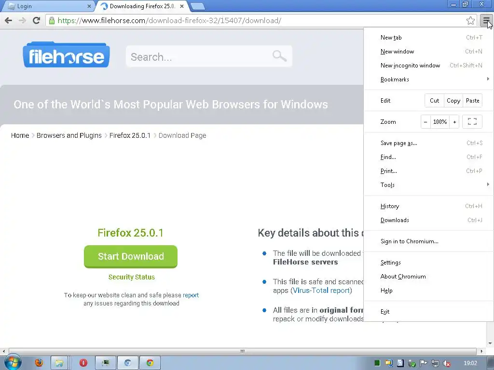Choose New window from the menu
Screen dimensions: 494x370
point(429,51)
